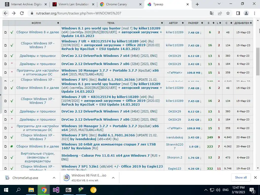Switch to the Internet Archive tab
This screenshot has height=195, width=260.
point(26,5)
